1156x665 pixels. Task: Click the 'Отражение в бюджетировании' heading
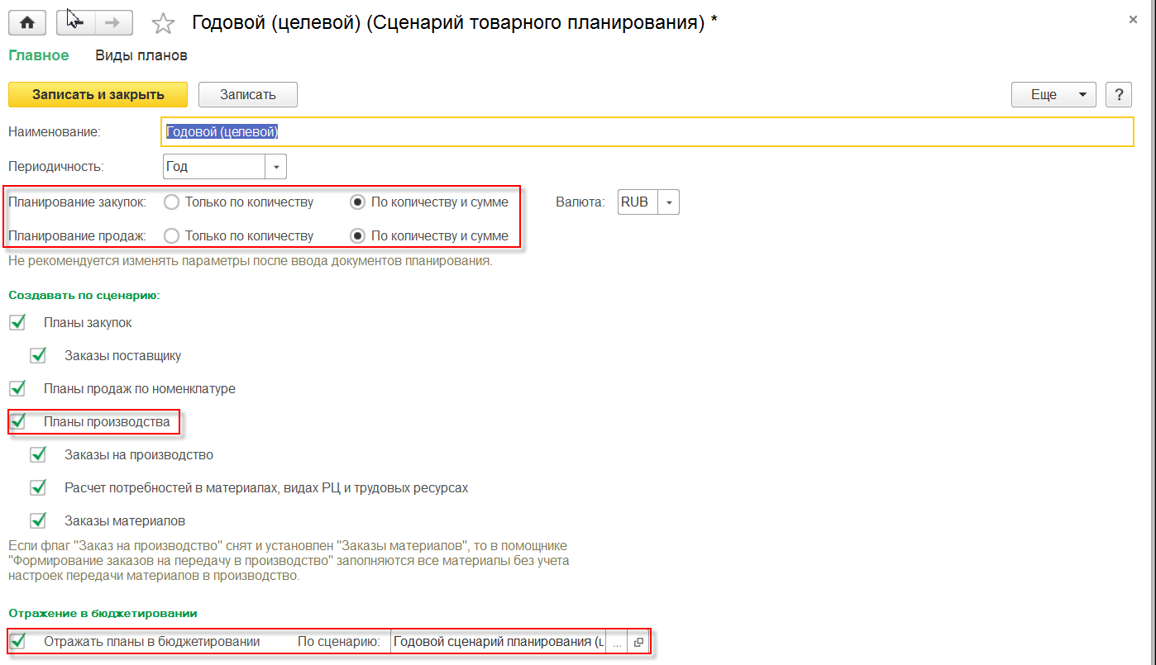[103, 613]
